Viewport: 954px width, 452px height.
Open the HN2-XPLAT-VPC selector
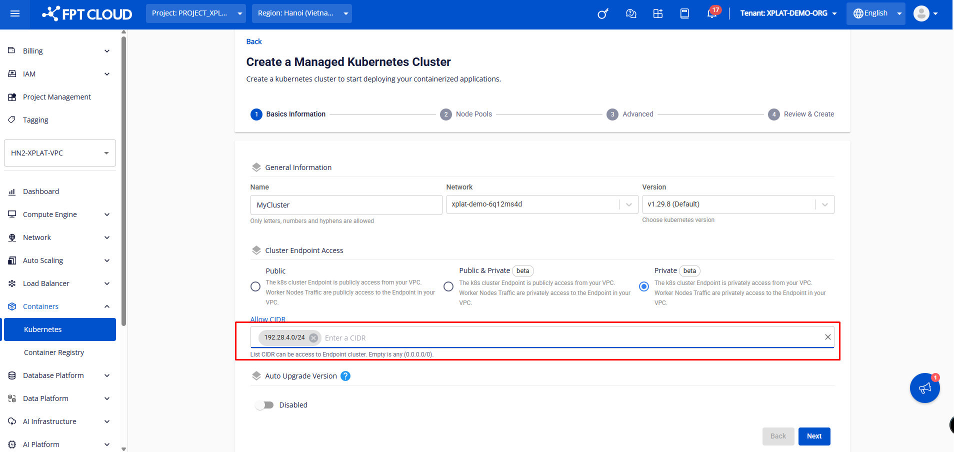[59, 153]
